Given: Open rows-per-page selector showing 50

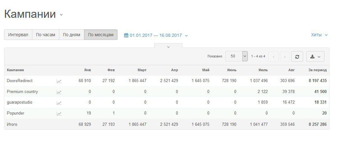Looking at the screenshot, I should (x=236, y=56).
